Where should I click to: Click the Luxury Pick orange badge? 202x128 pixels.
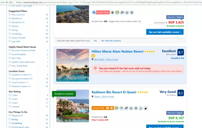pos(103,108)
